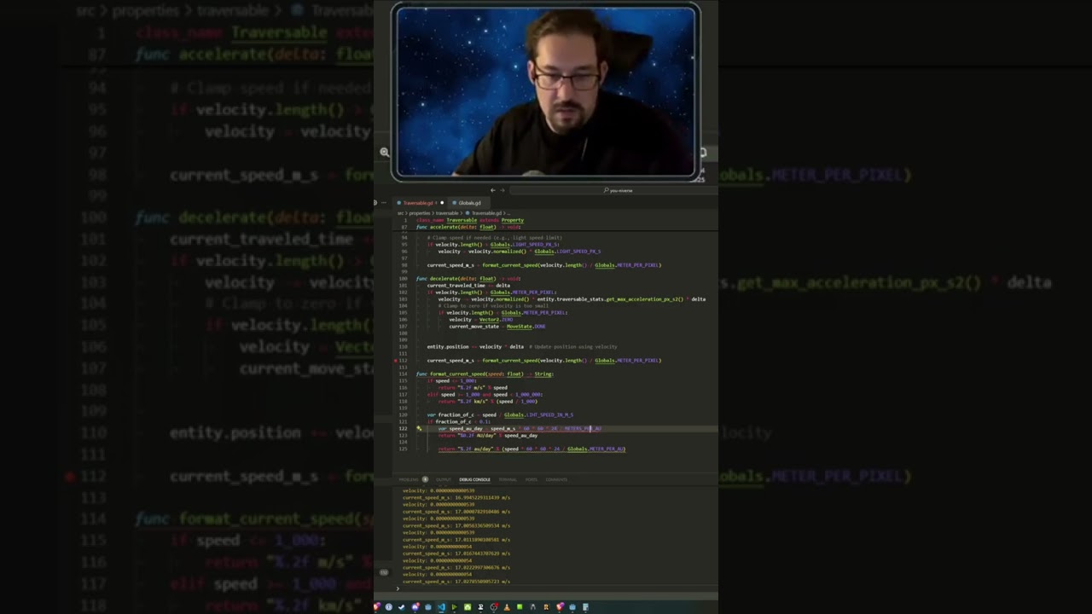
Task: Select the traversable folder breadcrumb segment
Action: point(448,212)
